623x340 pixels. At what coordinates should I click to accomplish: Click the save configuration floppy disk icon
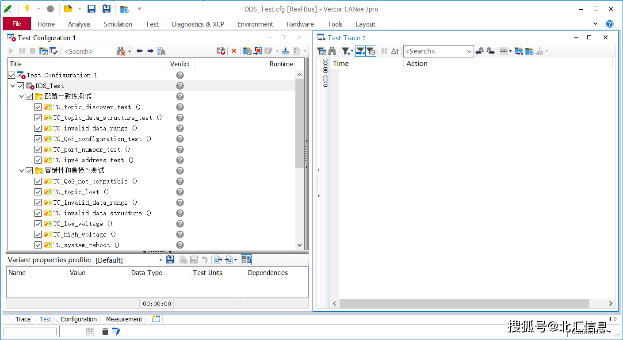pos(92,9)
